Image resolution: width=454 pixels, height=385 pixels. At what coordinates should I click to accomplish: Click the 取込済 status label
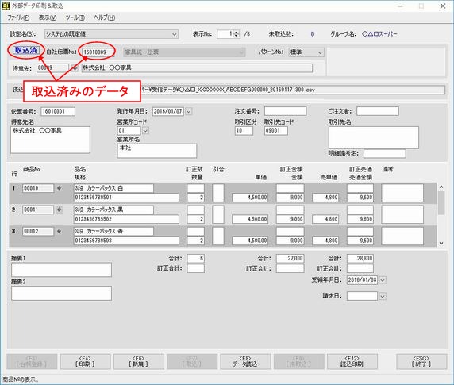coord(26,50)
